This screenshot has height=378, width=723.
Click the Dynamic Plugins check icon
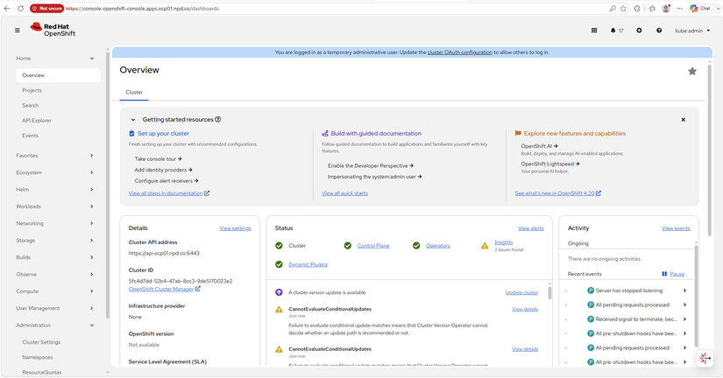(279, 265)
